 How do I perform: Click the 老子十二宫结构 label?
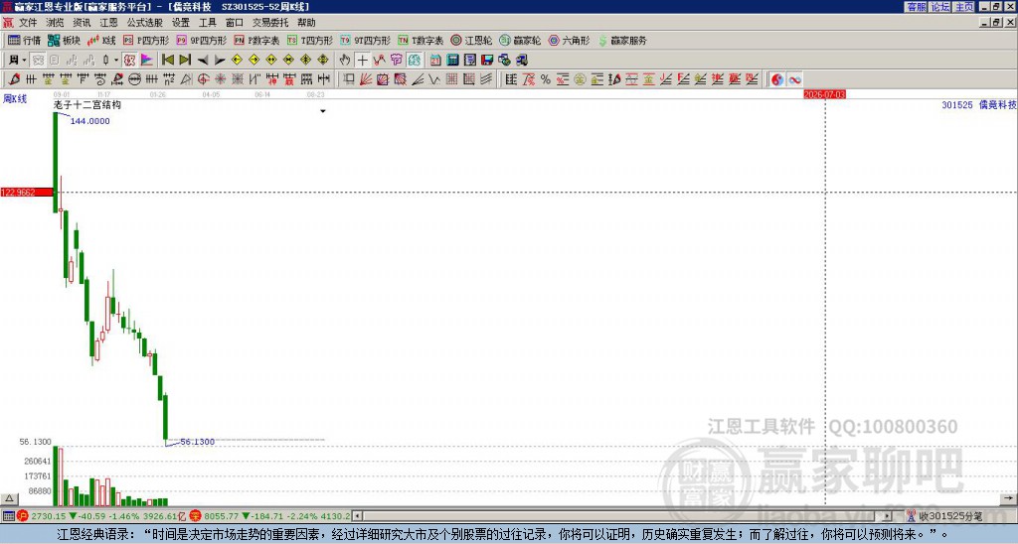[x=87, y=104]
